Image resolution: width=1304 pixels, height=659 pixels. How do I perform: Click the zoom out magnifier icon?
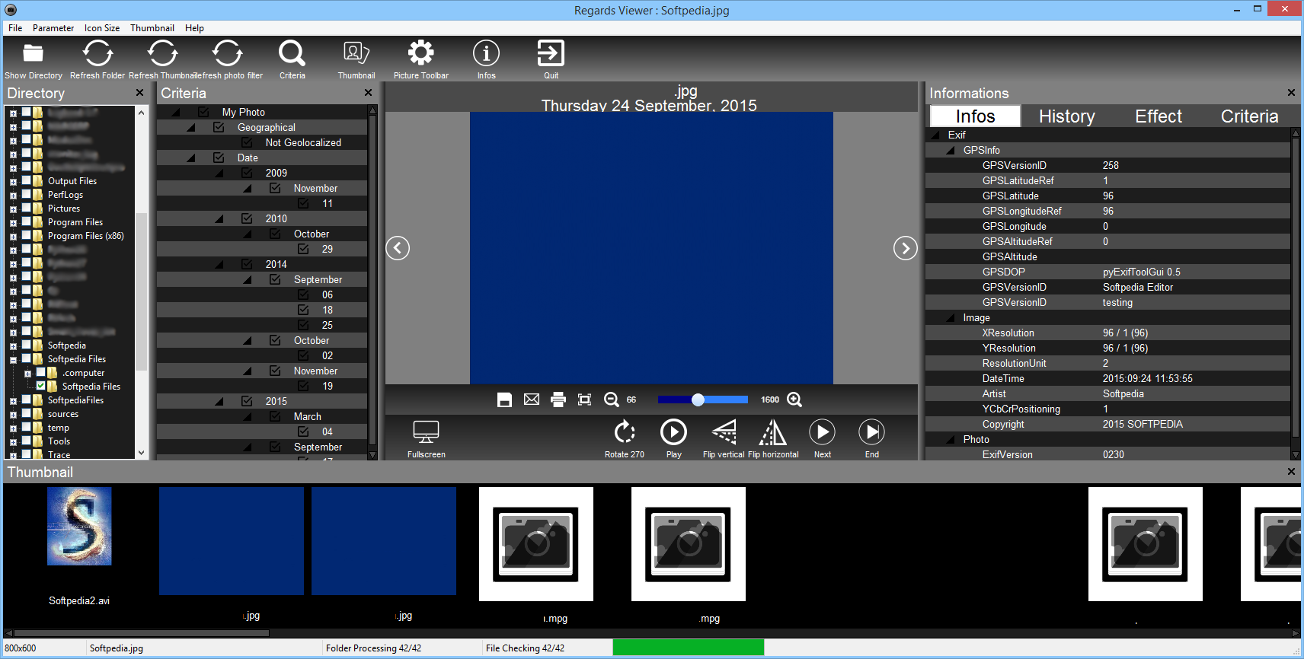[x=611, y=400]
